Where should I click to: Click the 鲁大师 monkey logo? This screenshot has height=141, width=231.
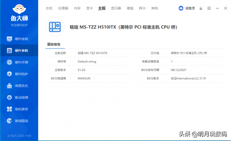(x=19, y=9)
